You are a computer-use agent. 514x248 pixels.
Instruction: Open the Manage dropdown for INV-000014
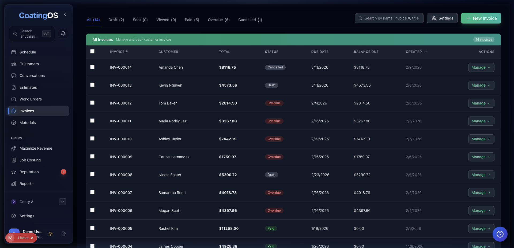pos(481,67)
